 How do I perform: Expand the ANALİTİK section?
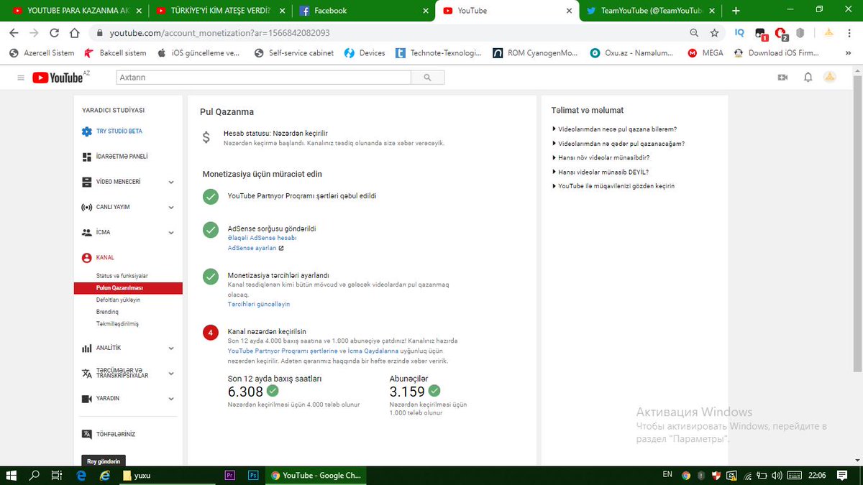point(171,348)
